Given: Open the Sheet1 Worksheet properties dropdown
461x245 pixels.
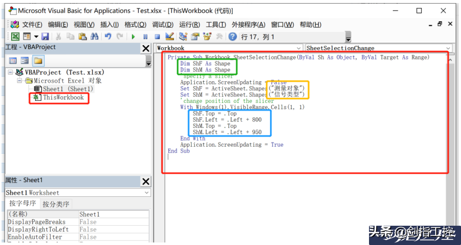Looking at the screenshot, I should pos(147,193).
